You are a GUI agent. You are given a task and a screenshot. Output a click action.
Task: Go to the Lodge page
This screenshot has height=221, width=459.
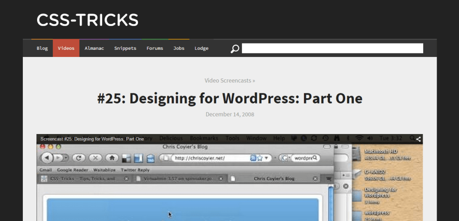point(201,48)
